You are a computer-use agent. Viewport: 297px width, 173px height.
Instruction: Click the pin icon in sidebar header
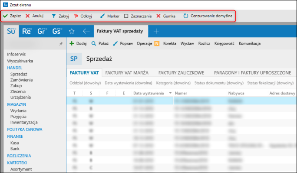point(61,44)
